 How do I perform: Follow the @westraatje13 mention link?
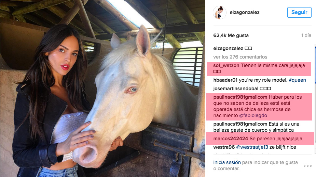pyautogui.click(x=252, y=147)
